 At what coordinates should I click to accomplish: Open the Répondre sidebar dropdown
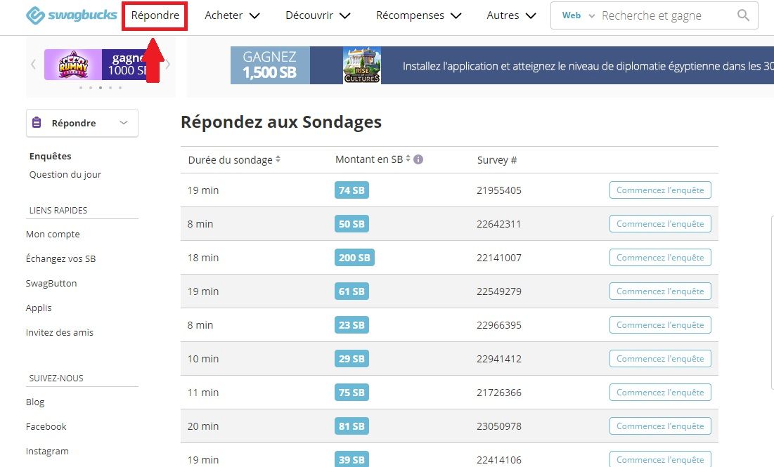82,123
